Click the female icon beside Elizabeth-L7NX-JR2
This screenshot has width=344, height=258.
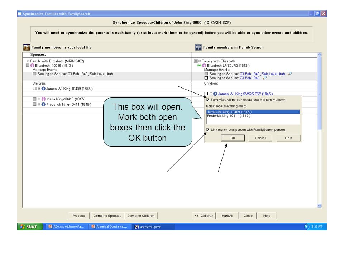pyautogui.click(x=204, y=65)
